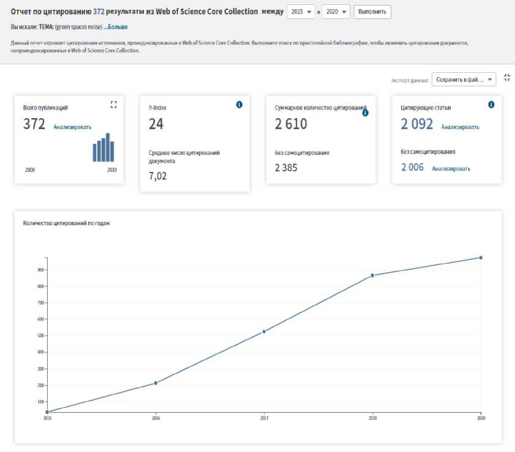Click the 372 results link in the heading
This screenshot has height=452, width=515.
pos(100,11)
